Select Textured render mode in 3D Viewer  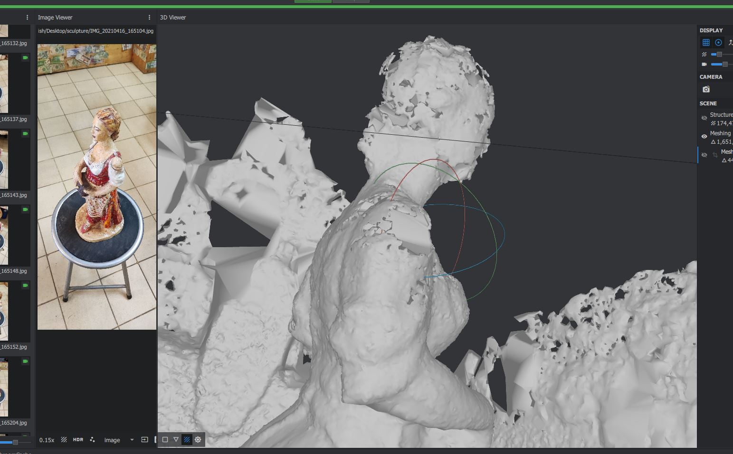click(x=187, y=440)
